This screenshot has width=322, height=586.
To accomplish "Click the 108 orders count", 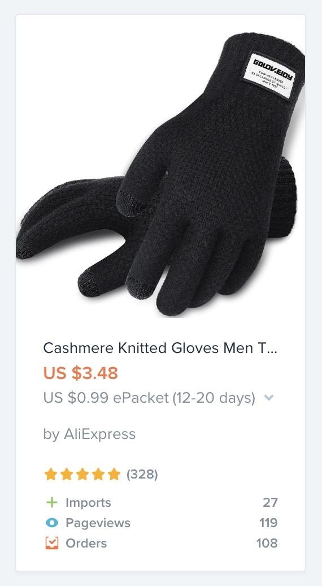I will (x=267, y=543).
